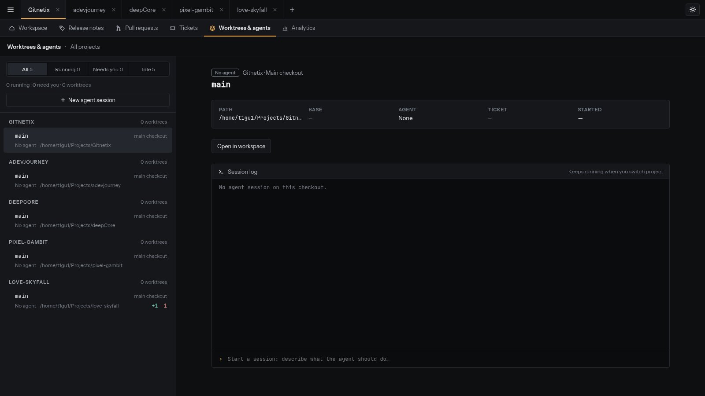This screenshot has height=396, width=705.
Task: Close the Gitnetix project tab
Action: pyautogui.click(x=58, y=10)
